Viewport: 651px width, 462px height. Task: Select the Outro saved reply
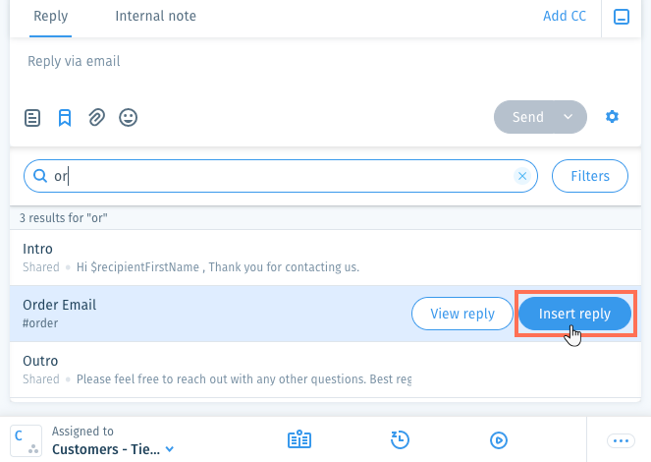(326, 370)
